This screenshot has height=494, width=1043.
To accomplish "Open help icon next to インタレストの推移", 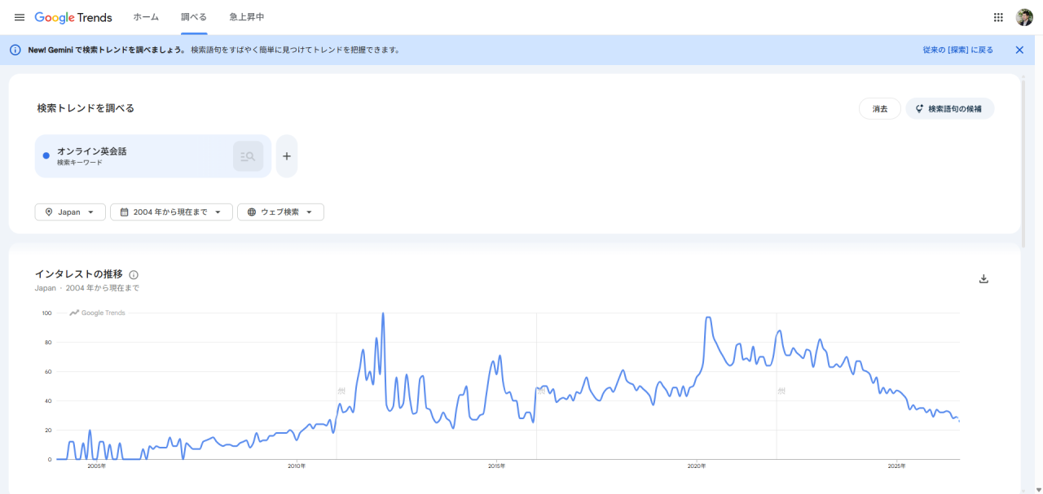I will coord(134,275).
